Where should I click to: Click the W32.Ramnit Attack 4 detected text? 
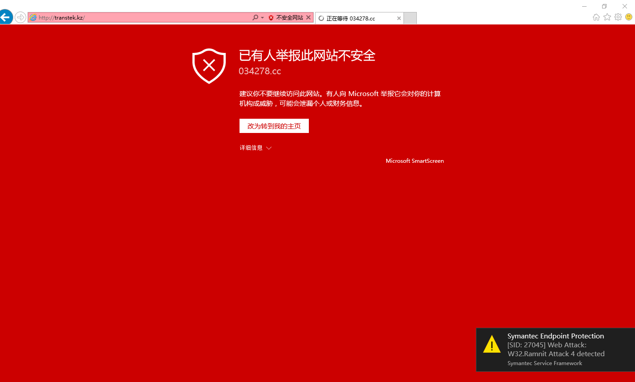tap(556, 354)
